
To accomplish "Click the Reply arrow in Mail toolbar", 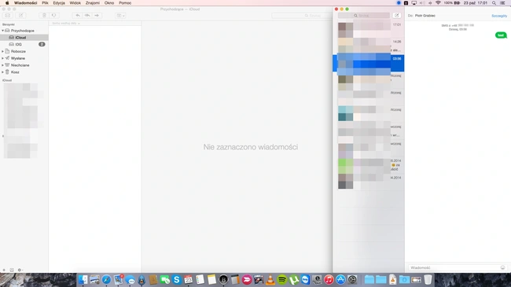I will [x=78, y=15].
